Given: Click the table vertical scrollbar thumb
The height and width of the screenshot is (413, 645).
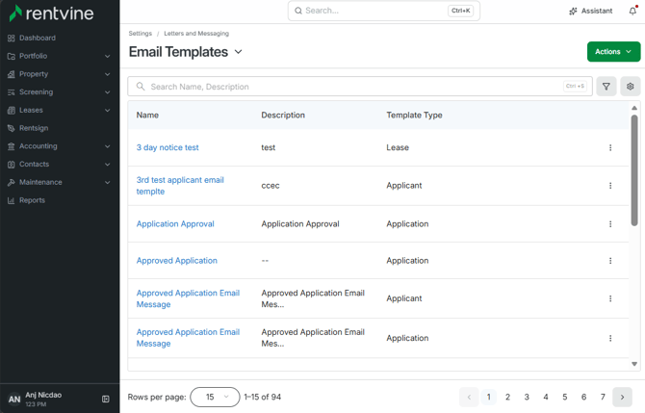Looking at the screenshot, I should tap(634, 170).
